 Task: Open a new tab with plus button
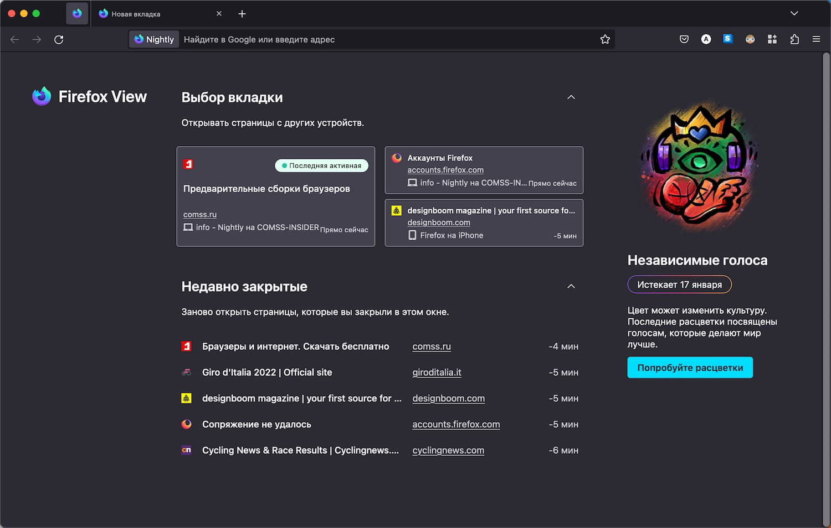(x=242, y=13)
